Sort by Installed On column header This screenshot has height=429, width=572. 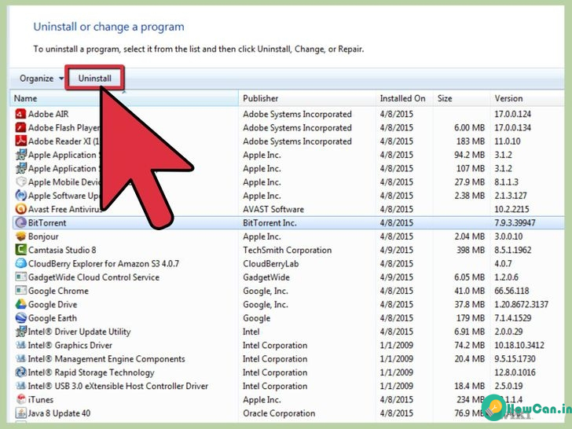tap(404, 98)
